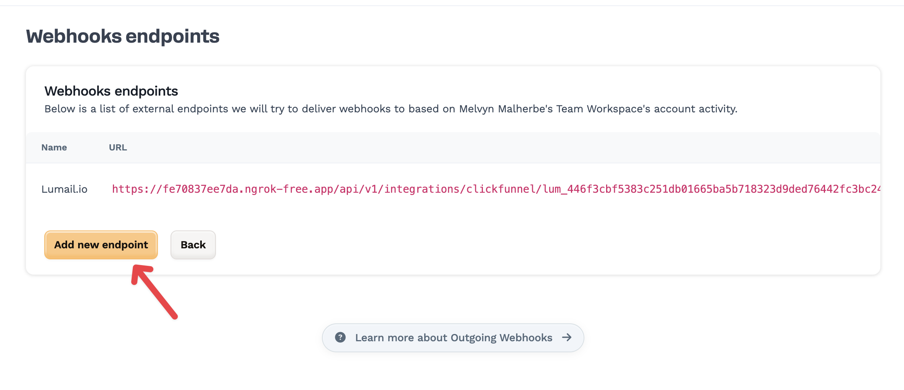Click the Add new endpoint button
The width and height of the screenshot is (904, 390).
coord(101,245)
